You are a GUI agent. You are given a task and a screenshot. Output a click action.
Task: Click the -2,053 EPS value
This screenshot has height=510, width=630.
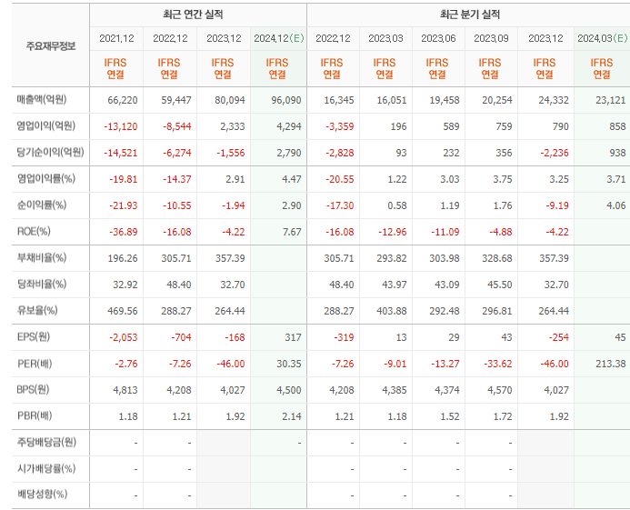[x=124, y=337]
